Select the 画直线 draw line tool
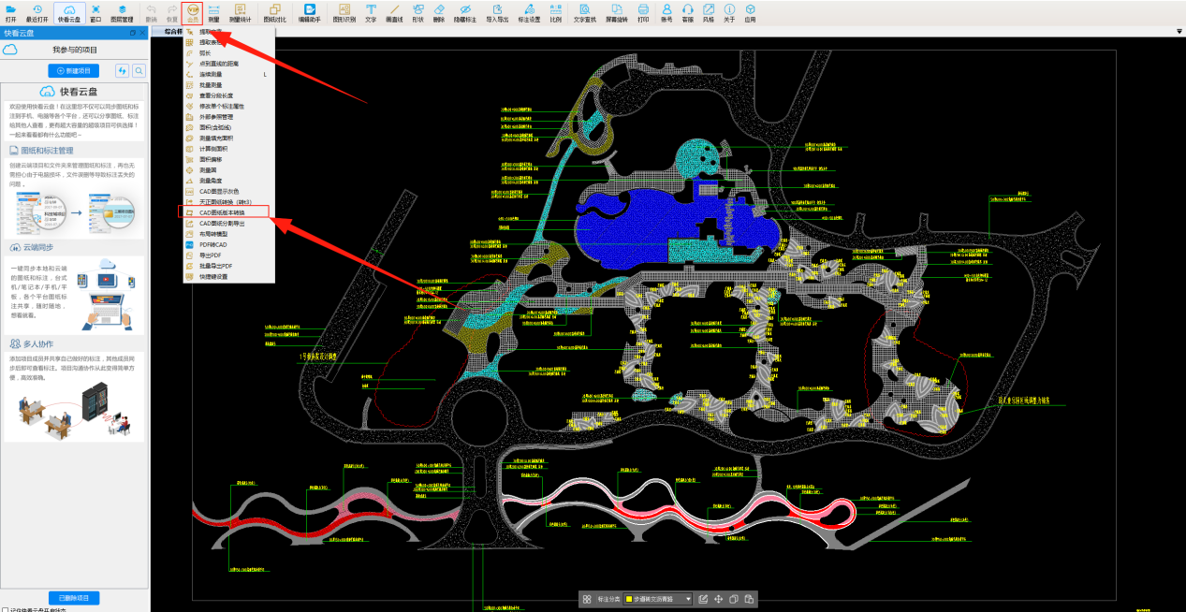The width and height of the screenshot is (1186, 612). pos(394,12)
